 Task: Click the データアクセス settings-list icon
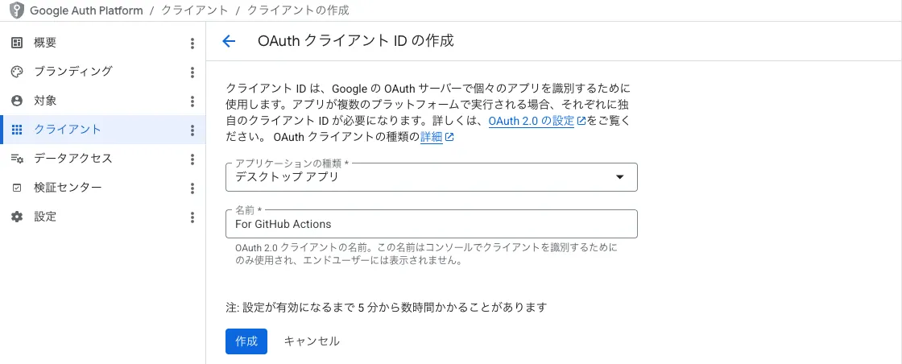(17, 159)
